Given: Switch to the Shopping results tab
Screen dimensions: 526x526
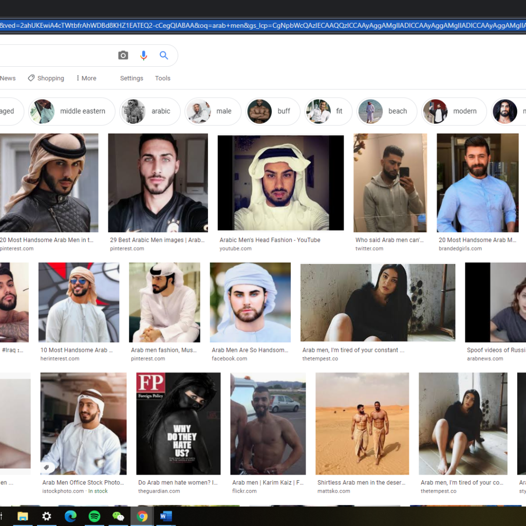Looking at the screenshot, I should [x=46, y=78].
